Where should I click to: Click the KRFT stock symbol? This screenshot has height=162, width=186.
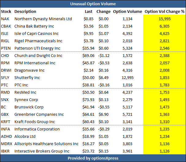click(x=6, y=122)
